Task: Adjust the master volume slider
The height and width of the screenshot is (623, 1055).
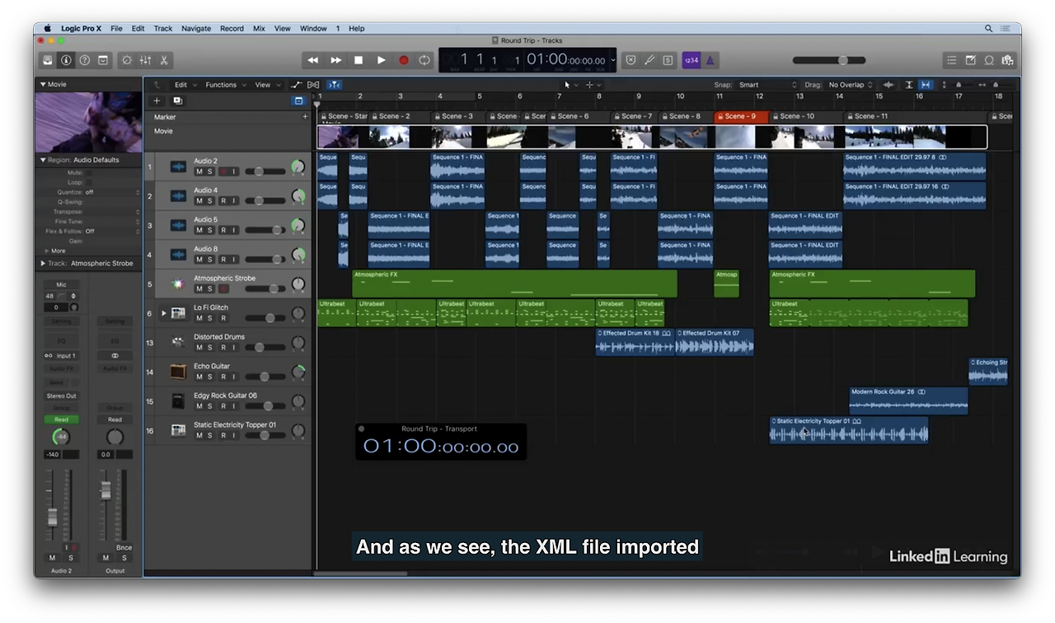Action: [x=829, y=60]
